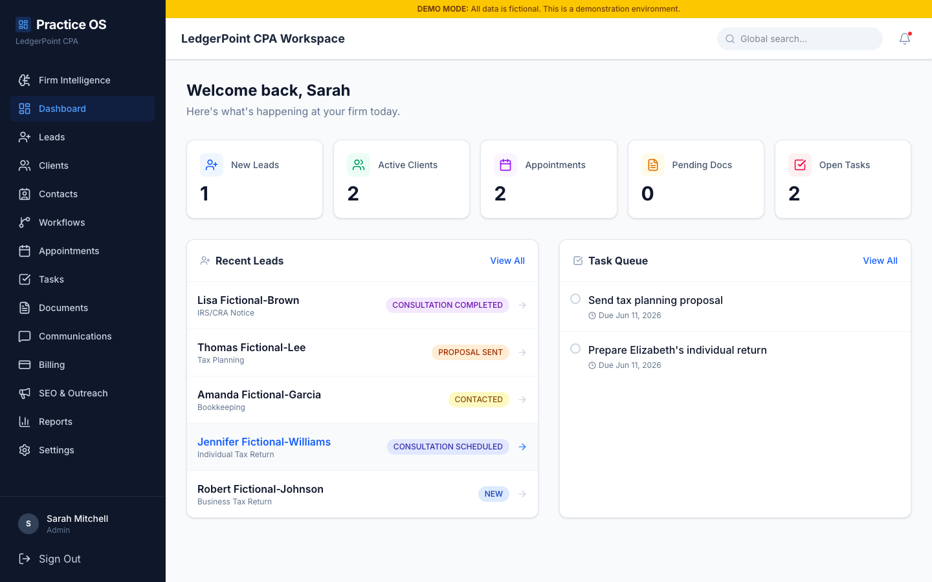The image size is (932, 582).
Task: Click the CONSULTATION COMPLETED status badge
Action: tap(447, 305)
